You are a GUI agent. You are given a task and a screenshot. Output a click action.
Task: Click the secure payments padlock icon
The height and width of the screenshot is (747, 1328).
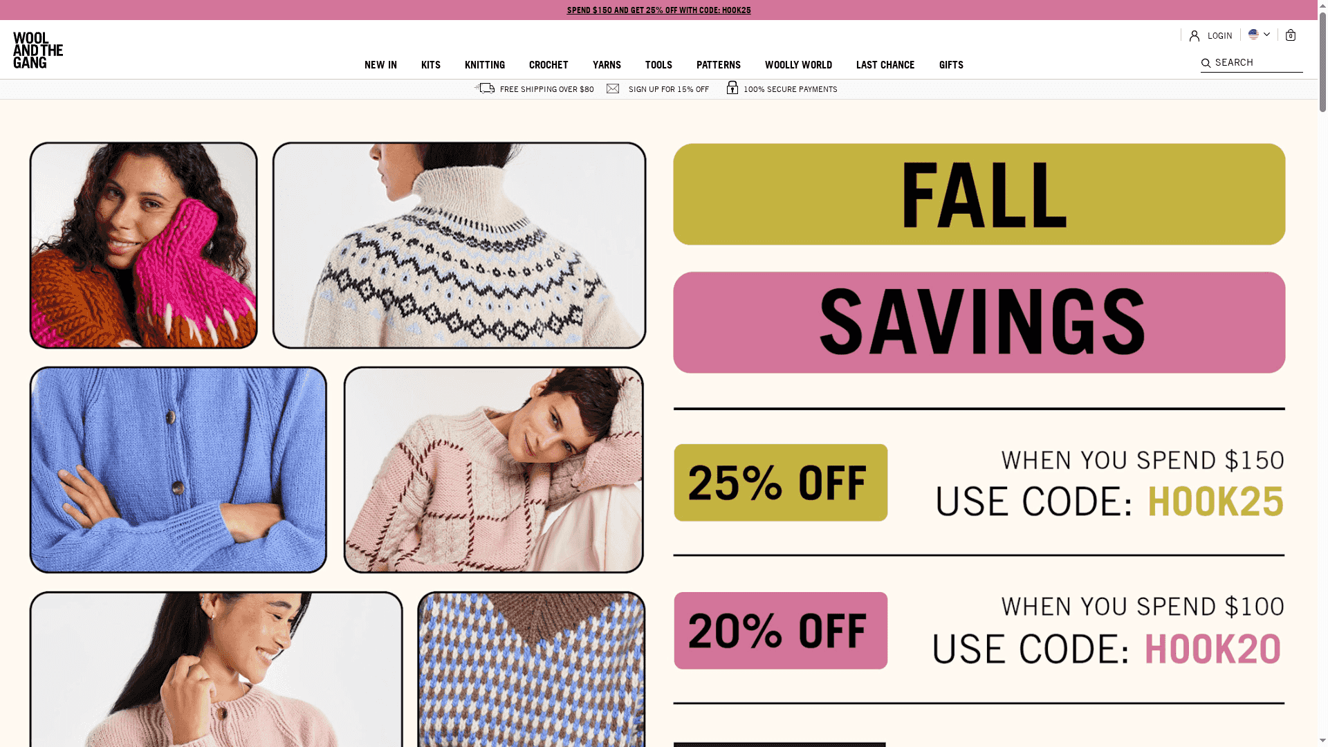click(x=732, y=87)
